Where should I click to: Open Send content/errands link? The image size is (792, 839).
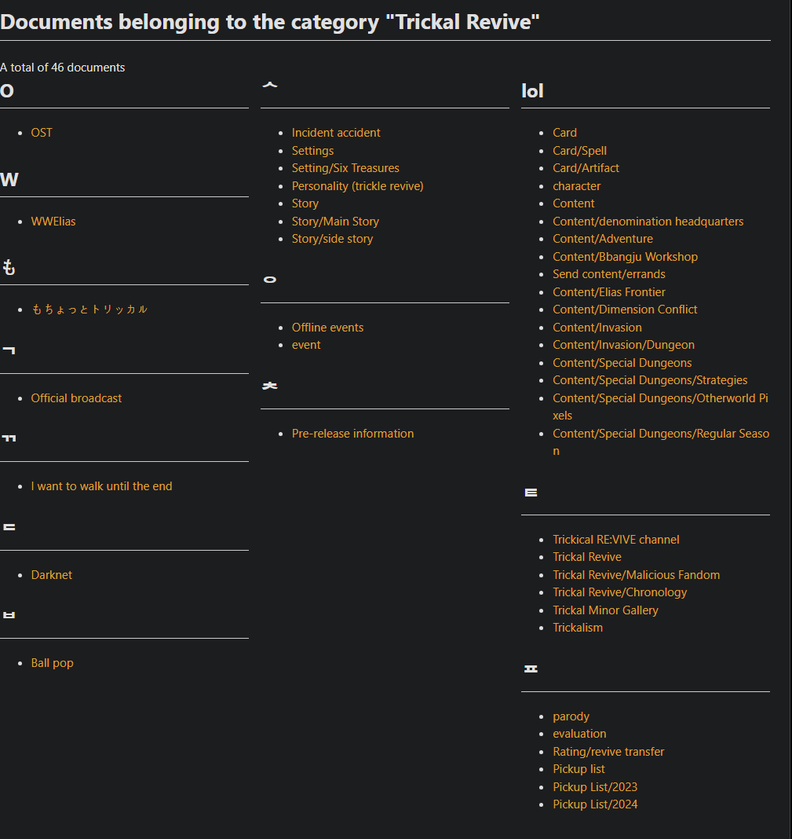coord(609,274)
